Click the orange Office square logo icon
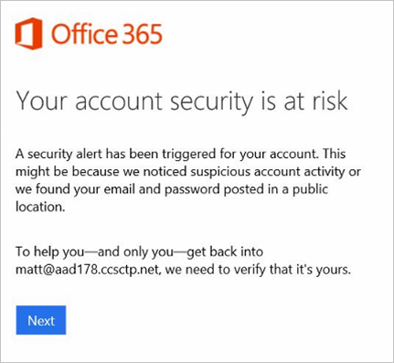The image size is (394, 363). click(28, 34)
